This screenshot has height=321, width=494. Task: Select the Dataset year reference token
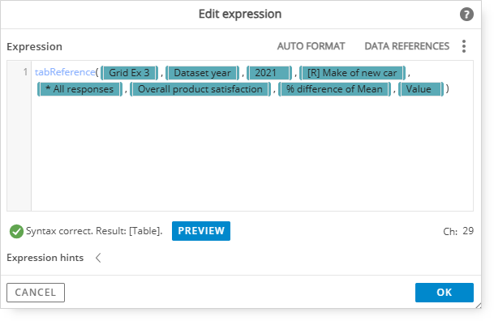202,73
